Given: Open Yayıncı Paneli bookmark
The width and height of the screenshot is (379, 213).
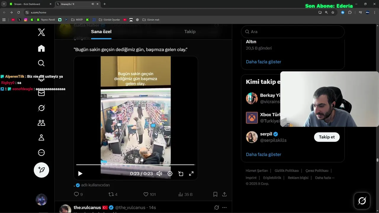Looking at the screenshot, I should coord(46,20).
